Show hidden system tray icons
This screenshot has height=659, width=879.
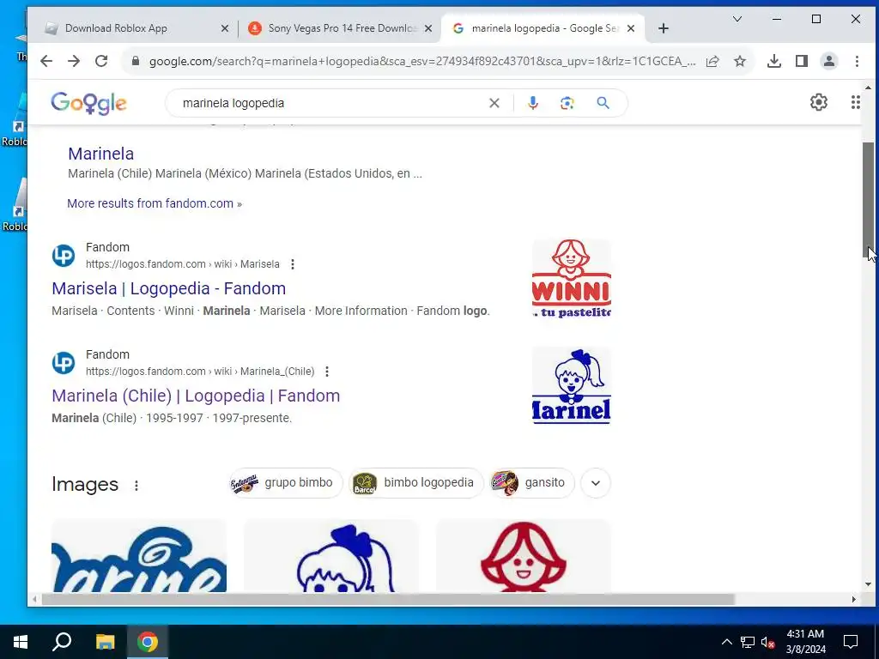click(726, 642)
